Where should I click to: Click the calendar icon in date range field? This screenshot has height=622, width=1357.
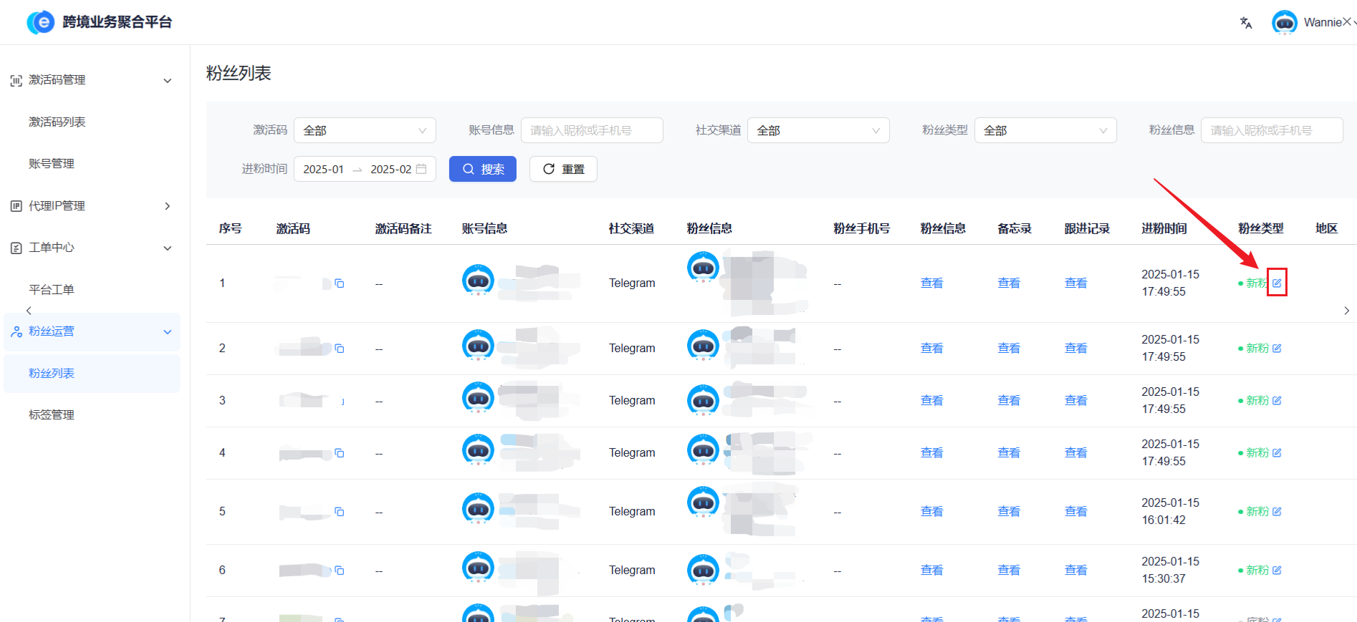(421, 169)
